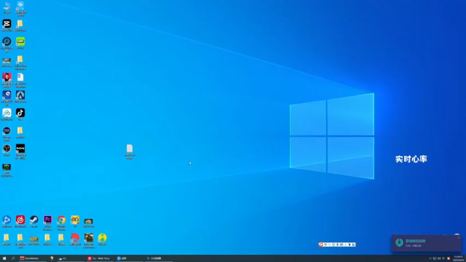Launch the OBS Studio desktop shortcut
Viewport: 466px width, 262px height.
tap(7, 149)
